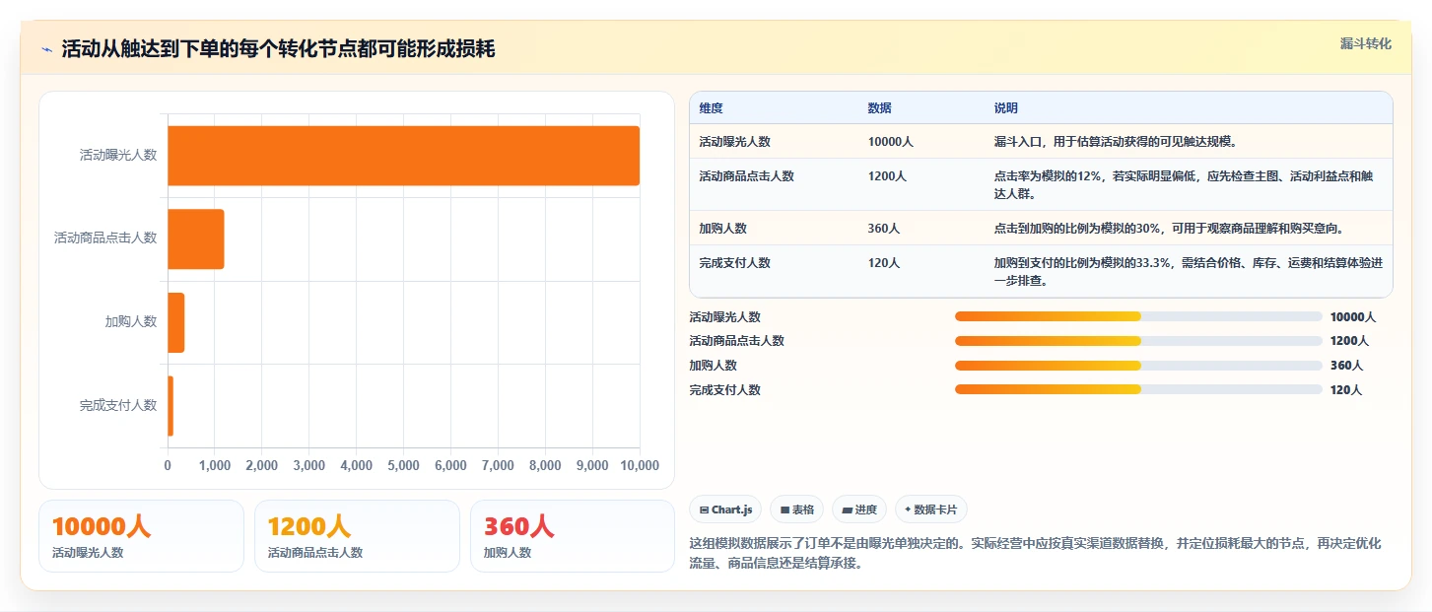This screenshot has height=612, width=1432.
Task: Select the 表格 chip
Action: [x=796, y=510]
